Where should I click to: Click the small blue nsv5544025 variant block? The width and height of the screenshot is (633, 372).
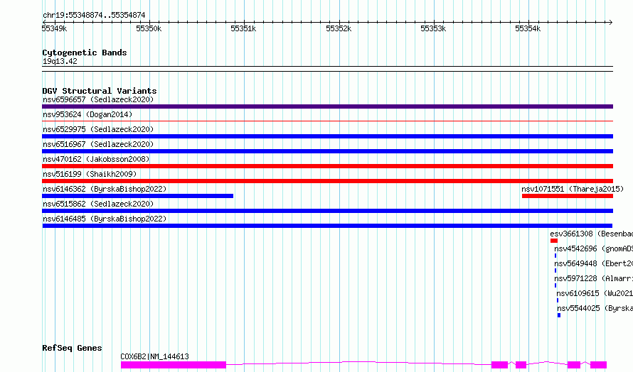[x=559, y=315]
